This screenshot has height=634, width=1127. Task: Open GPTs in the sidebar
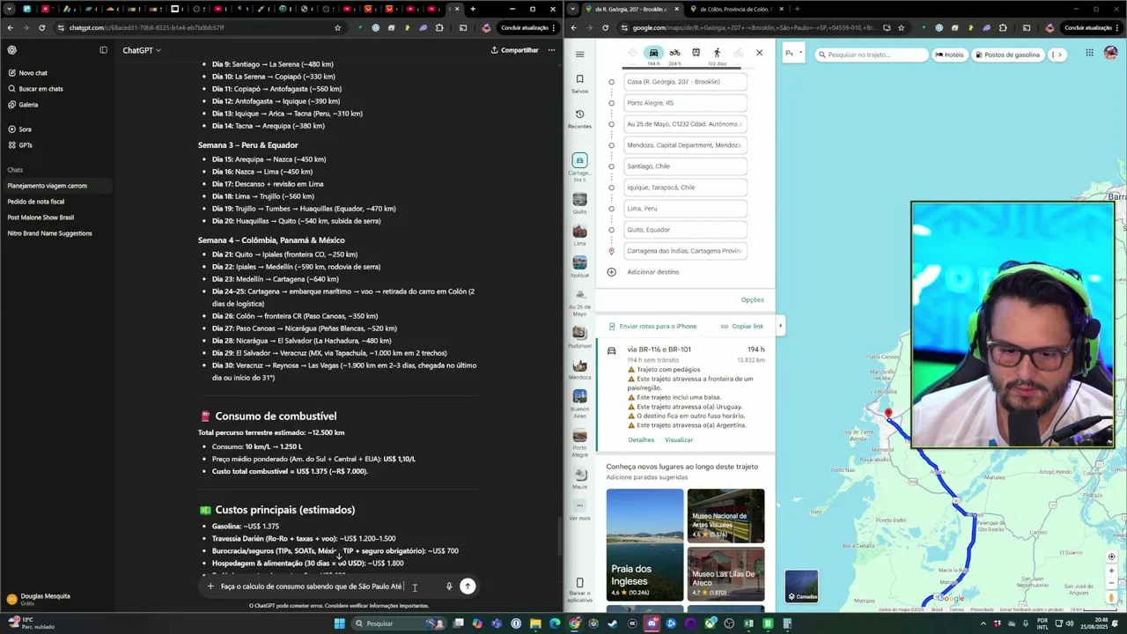click(19, 145)
